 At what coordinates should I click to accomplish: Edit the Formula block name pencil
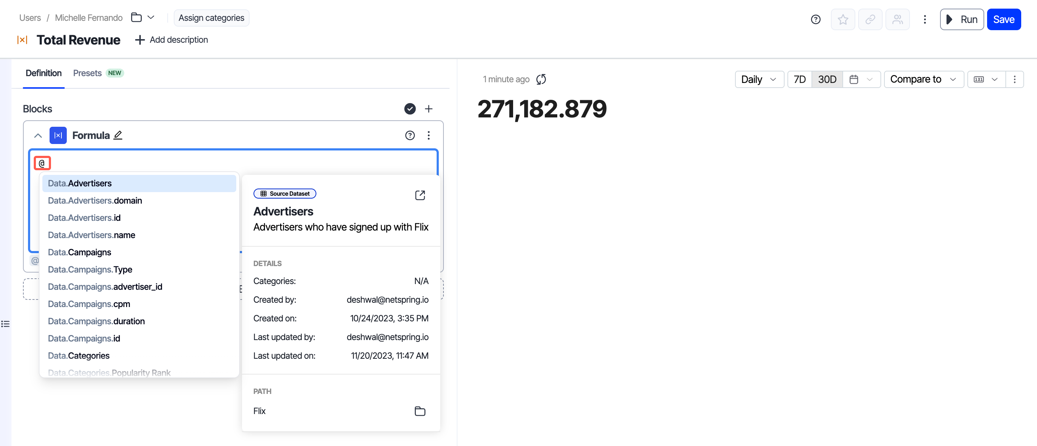tap(118, 135)
